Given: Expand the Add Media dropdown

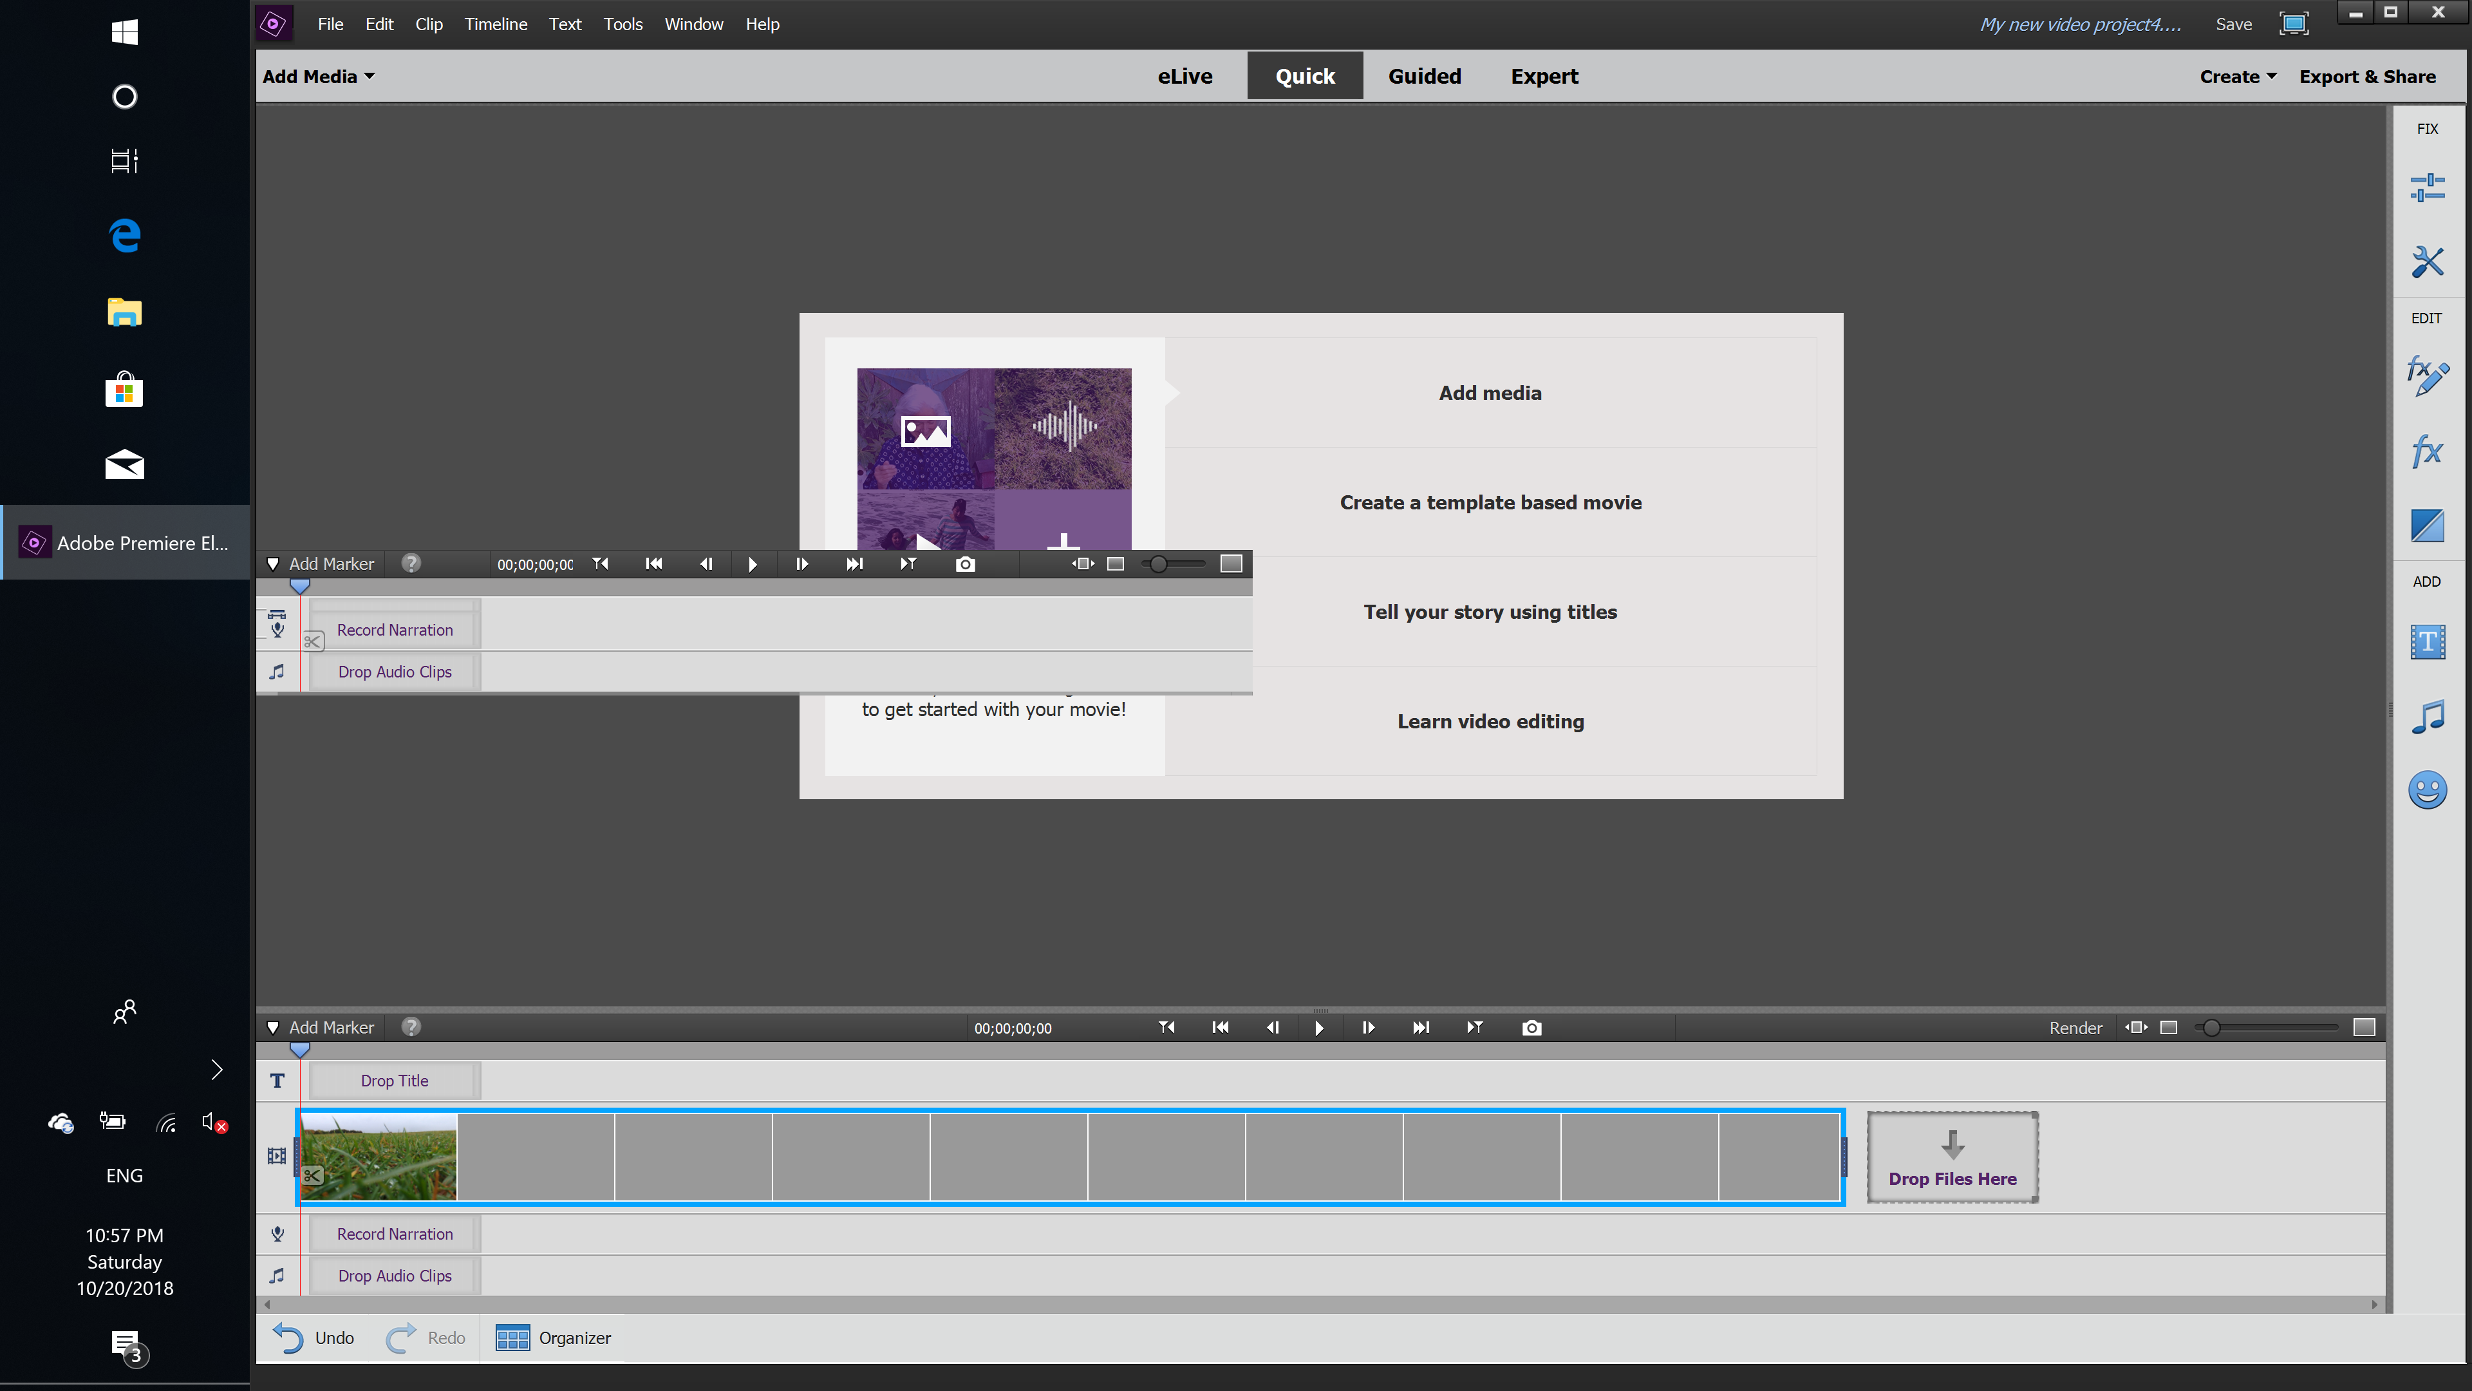Looking at the screenshot, I should tap(319, 76).
